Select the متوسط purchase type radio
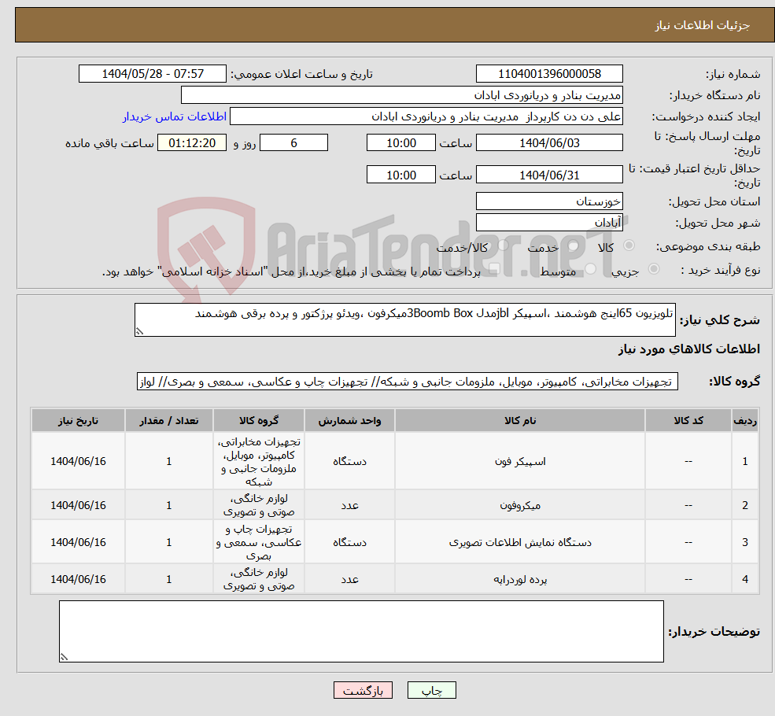 [x=591, y=268]
